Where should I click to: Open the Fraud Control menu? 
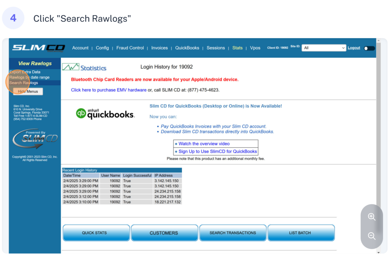130,48
